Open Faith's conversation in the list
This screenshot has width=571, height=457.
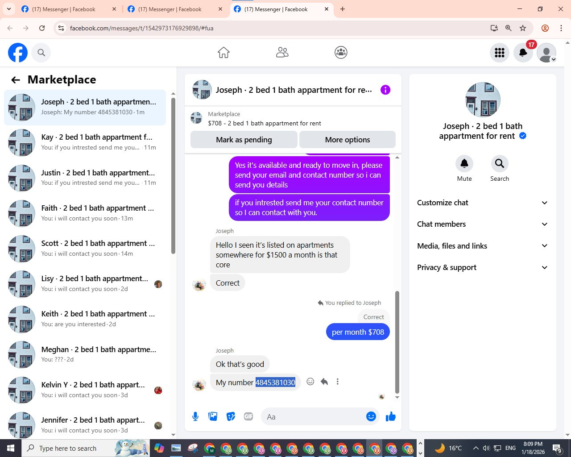(85, 213)
